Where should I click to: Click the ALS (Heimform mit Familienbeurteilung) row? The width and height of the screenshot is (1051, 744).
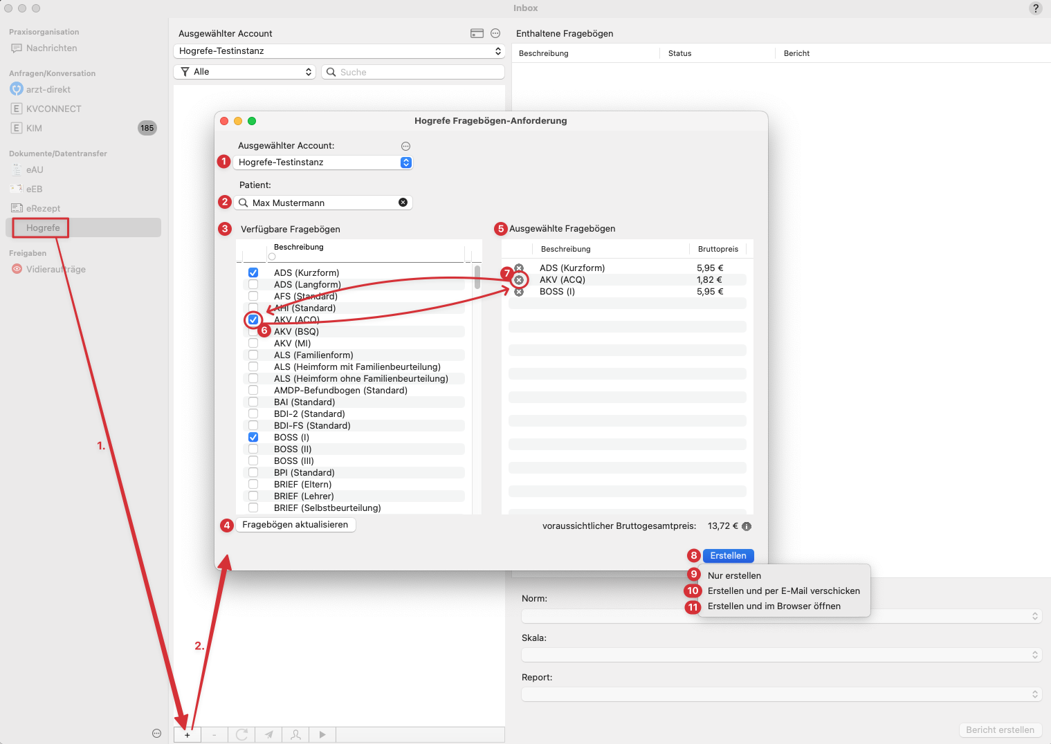[354, 366]
